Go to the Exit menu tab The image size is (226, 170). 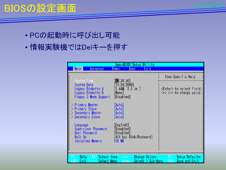(147, 69)
